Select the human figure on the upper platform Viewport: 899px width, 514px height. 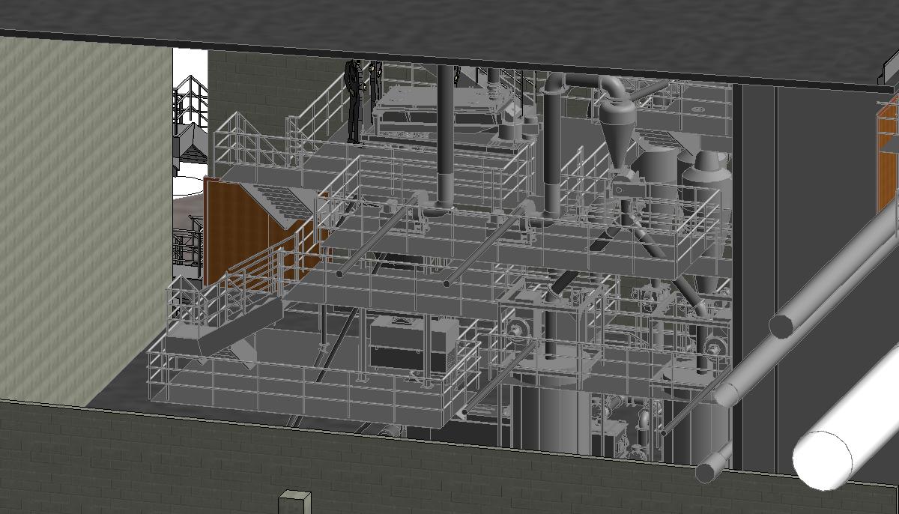point(354,101)
